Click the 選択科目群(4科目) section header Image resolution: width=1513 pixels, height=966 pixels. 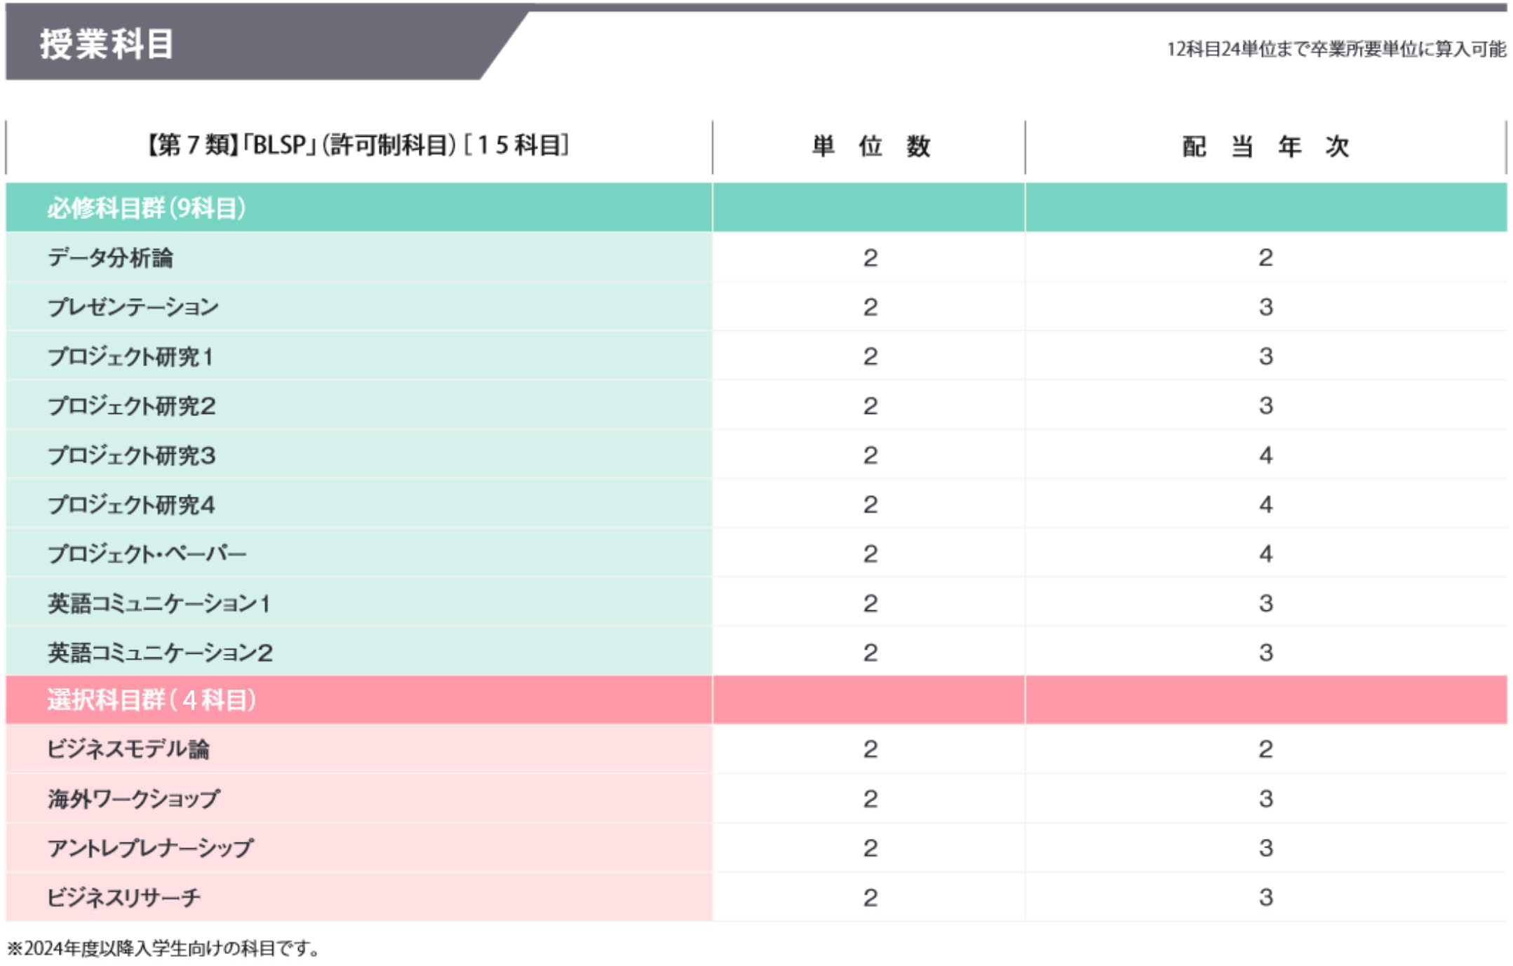[x=151, y=700]
